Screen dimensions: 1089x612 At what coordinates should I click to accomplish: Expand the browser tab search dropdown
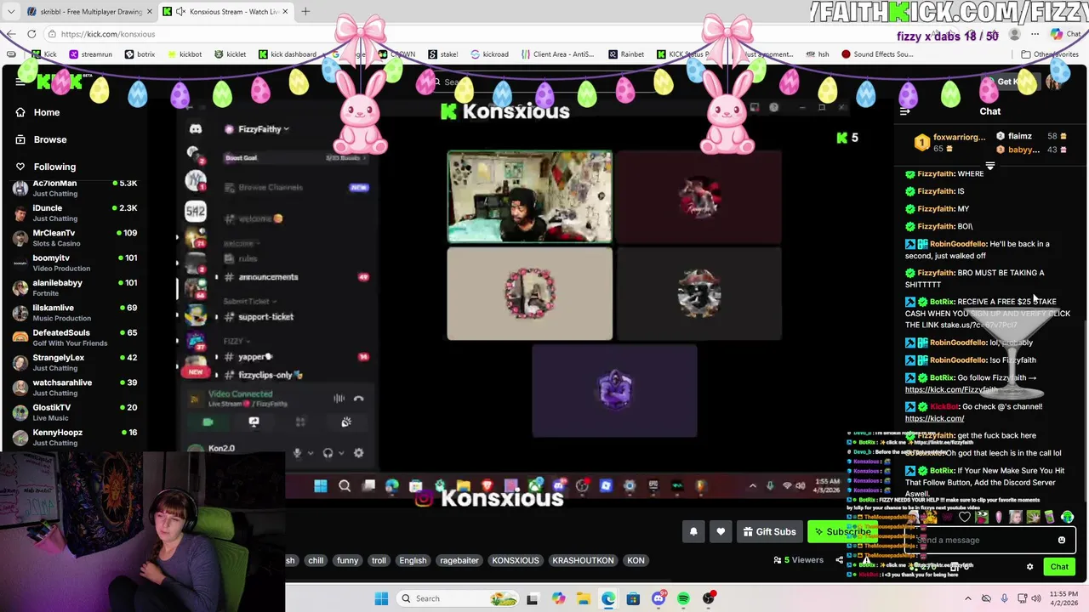(x=10, y=12)
